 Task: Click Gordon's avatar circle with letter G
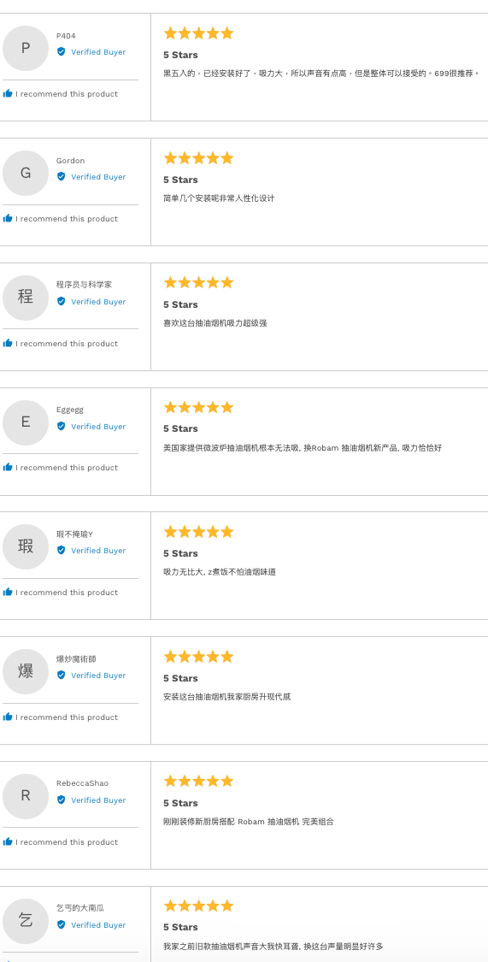(25, 173)
